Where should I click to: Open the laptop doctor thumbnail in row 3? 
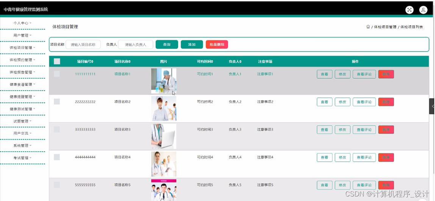pyautogui.click(x=164, y=136)
